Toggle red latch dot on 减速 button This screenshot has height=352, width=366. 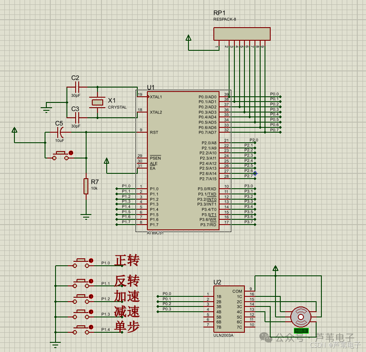pos(91,312)
